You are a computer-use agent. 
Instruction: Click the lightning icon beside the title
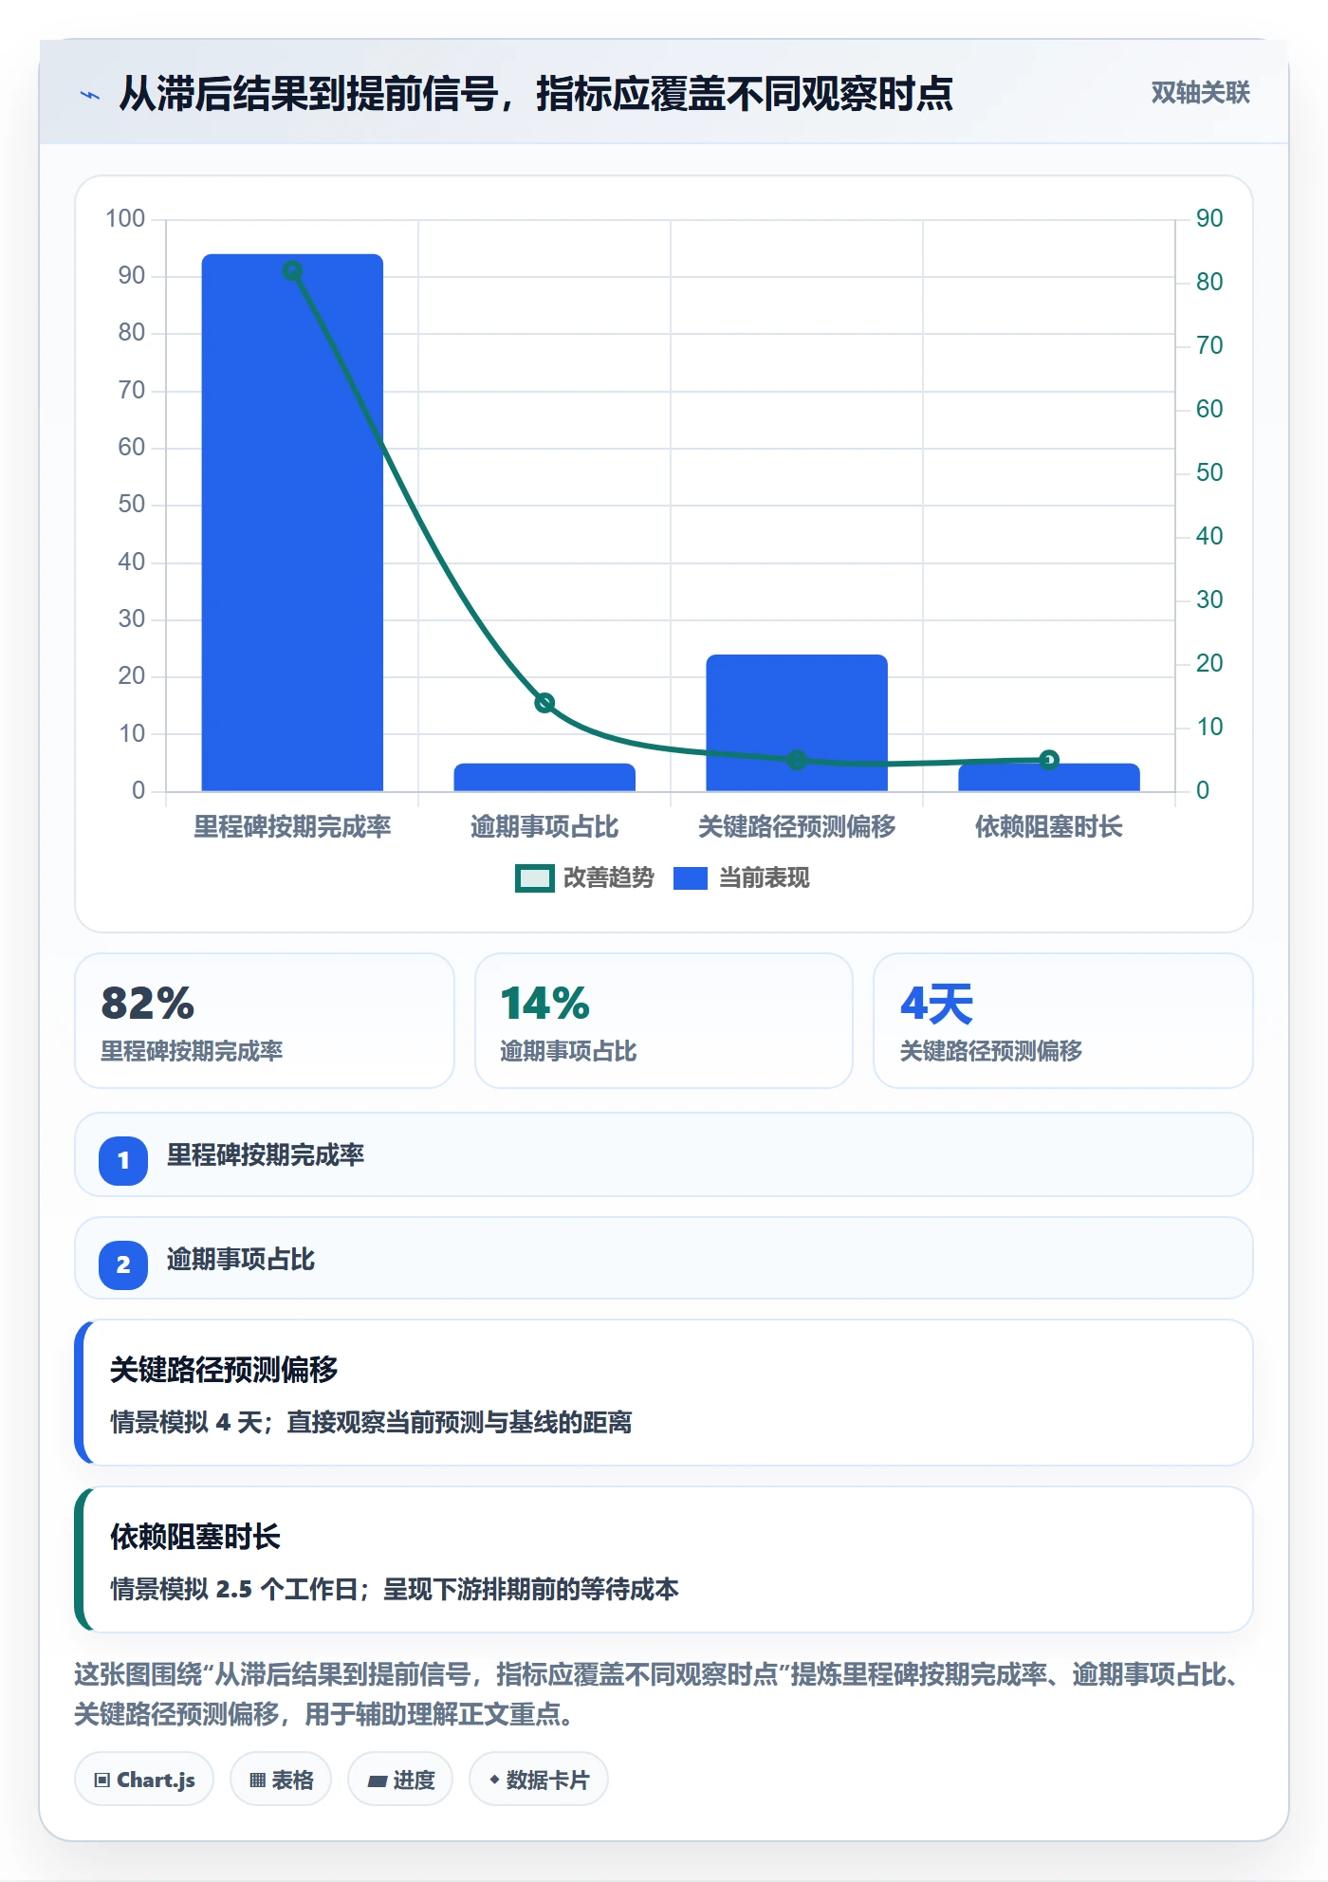pos(90,95)
